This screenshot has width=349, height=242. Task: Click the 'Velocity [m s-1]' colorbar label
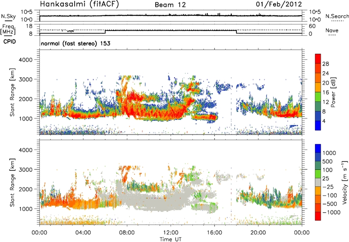[345, 182]
